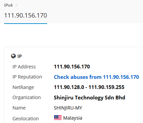Click the globe icon beside IP heading
This screenshot has height=123, width=143.
(x=13, y=56)
